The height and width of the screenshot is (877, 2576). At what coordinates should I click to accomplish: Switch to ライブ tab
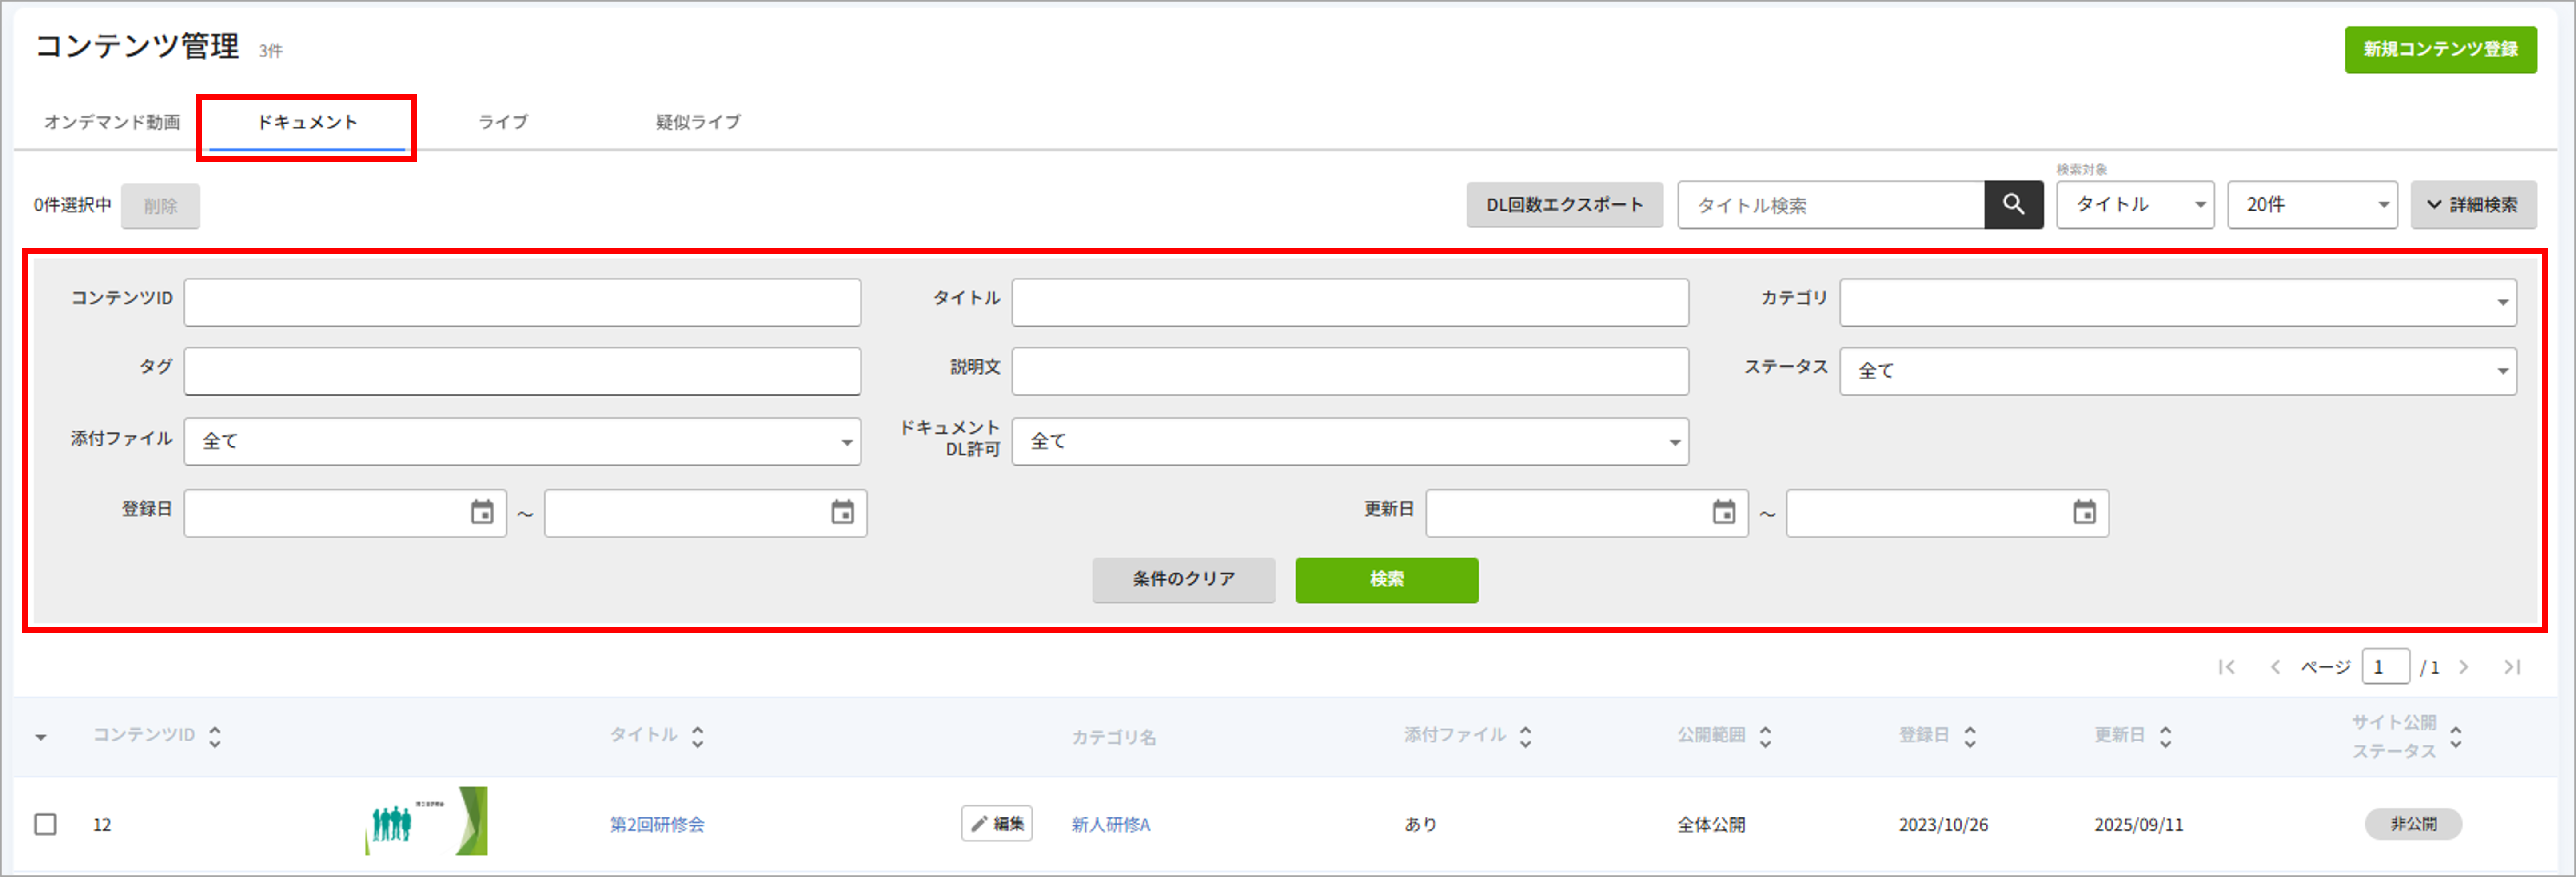pyautogui.click(x=503, y=122)
